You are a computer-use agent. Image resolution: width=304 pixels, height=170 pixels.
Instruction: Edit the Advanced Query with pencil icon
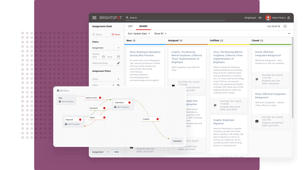119,63
